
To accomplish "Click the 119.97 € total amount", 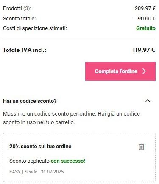I will click(144, 50).
